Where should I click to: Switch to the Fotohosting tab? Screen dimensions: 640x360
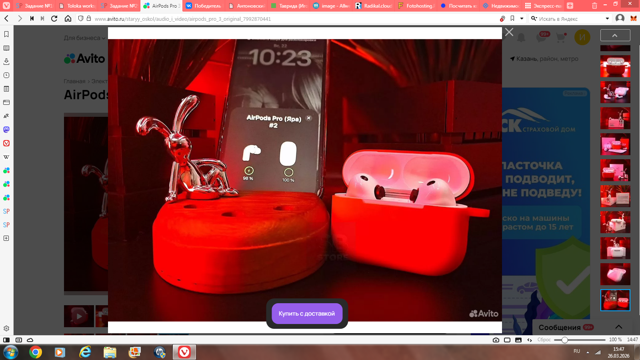[416, 6]
